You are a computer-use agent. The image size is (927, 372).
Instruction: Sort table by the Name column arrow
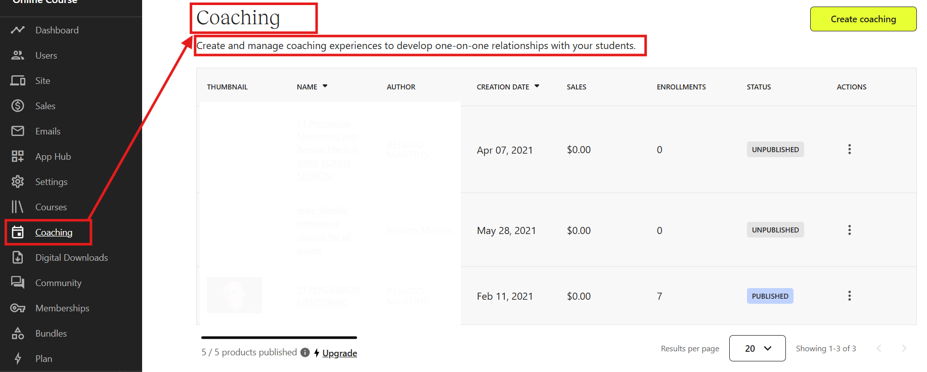325,86
